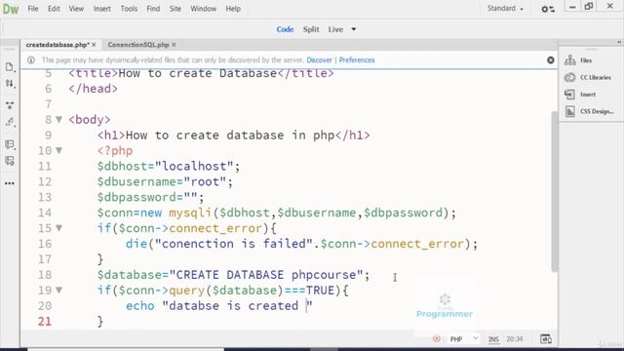
Task: Switch to Live view
Action: 335,29
